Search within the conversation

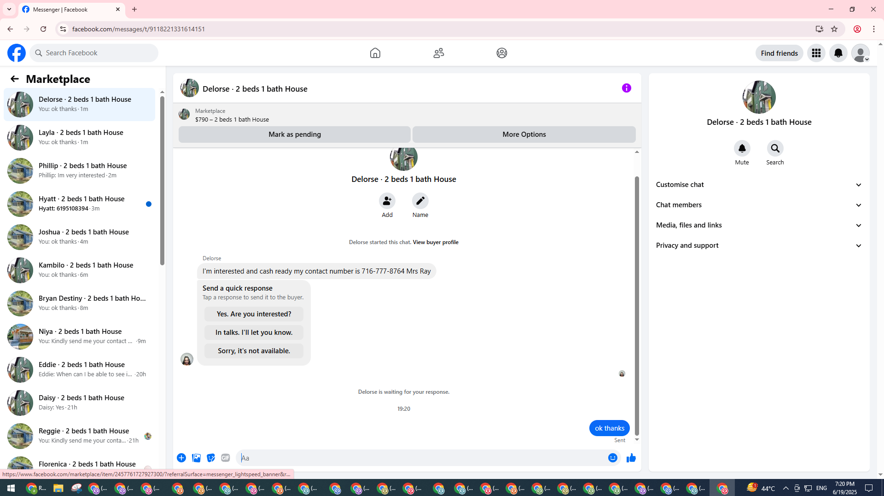pyautogui.click(x=775, y=148)
